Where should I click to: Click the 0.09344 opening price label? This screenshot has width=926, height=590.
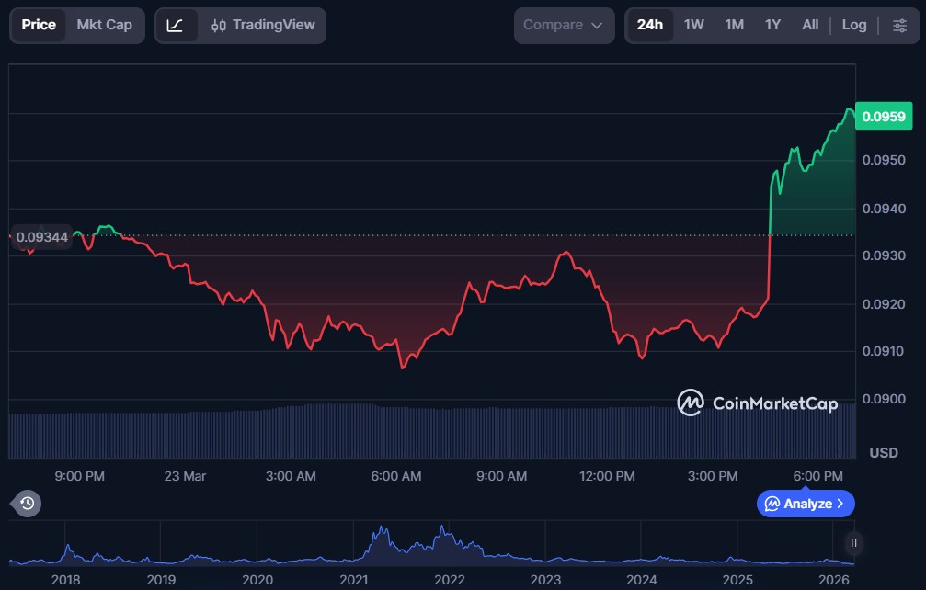[41, 237]
